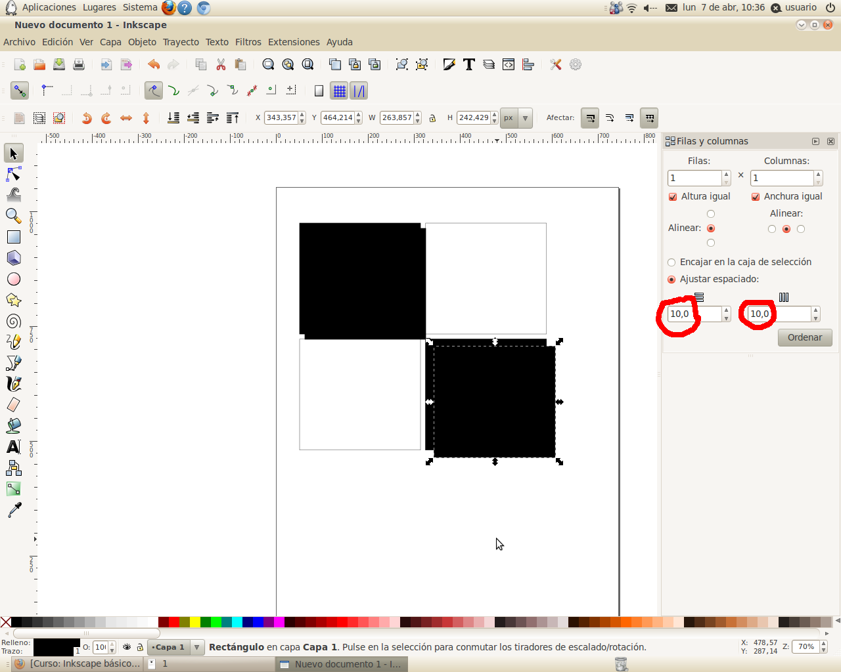Switch to the Nuevo documento 1 taskbar window

click(x=342, y=664)
